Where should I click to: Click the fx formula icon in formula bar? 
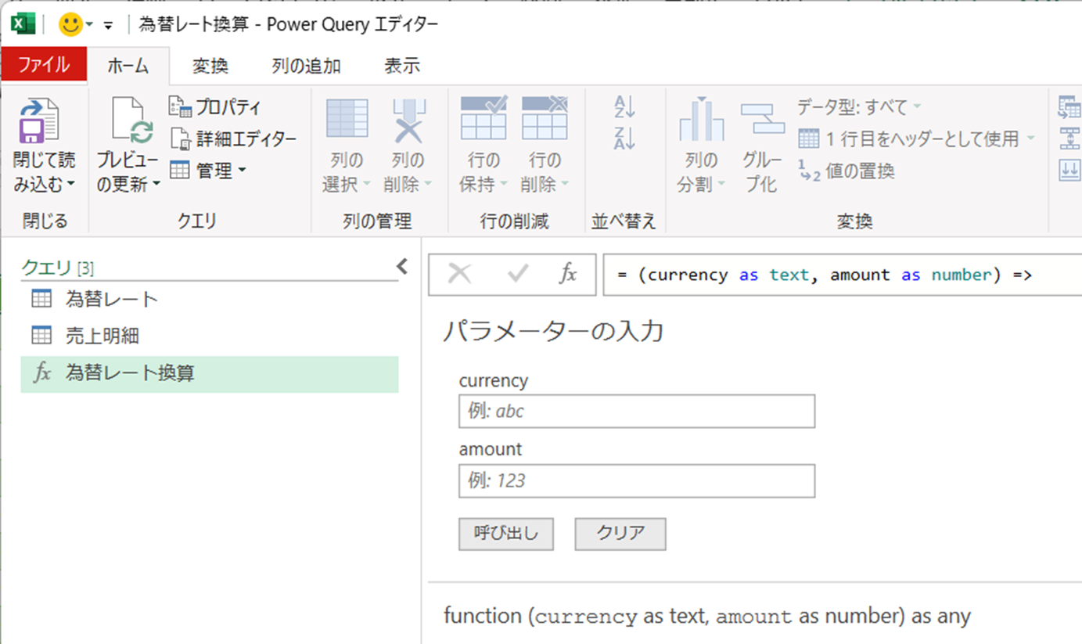[x=568, y=274]
